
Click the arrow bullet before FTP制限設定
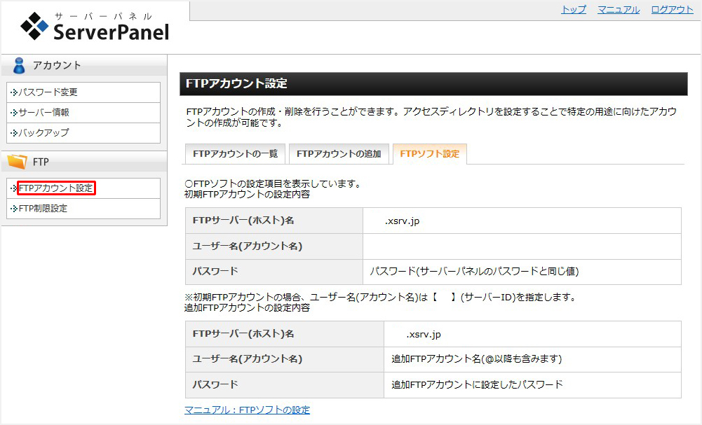tap(13, 209)
